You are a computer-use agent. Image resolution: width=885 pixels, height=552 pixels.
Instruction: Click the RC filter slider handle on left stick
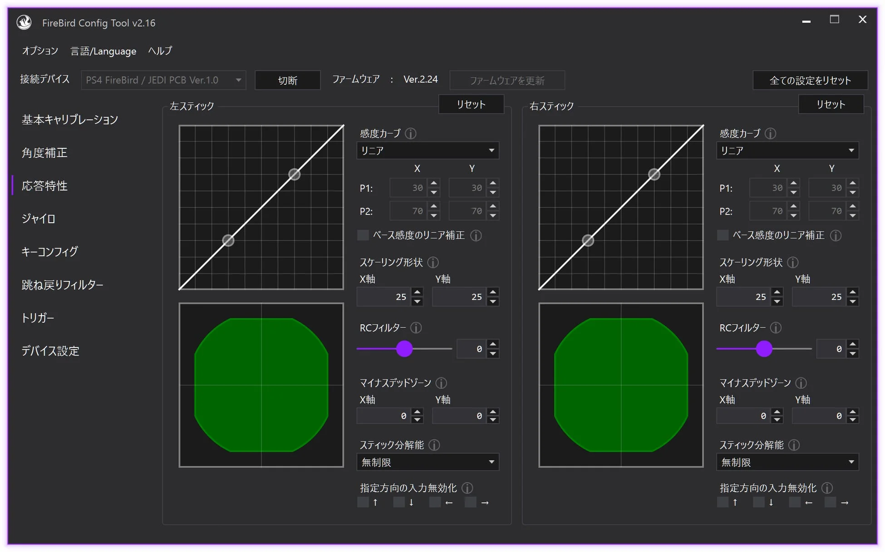(x=404, y=349)
